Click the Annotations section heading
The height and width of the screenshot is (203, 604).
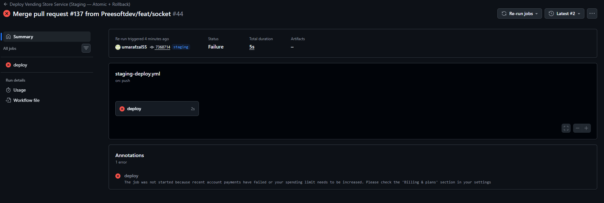point(129,155)
